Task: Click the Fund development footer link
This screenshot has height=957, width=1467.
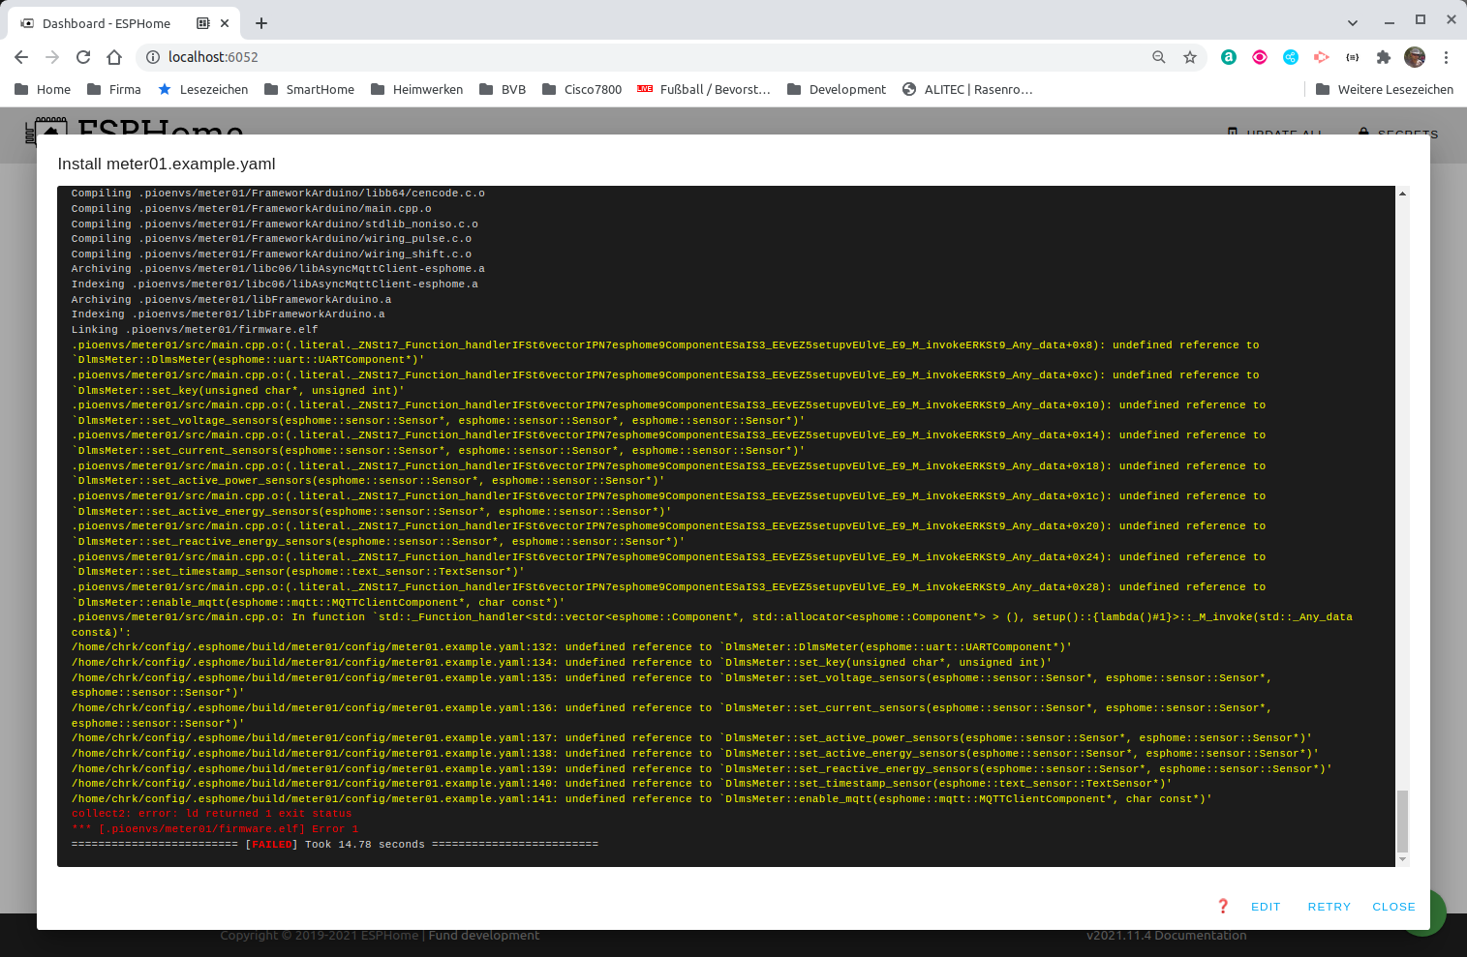Action: point(484,935)
